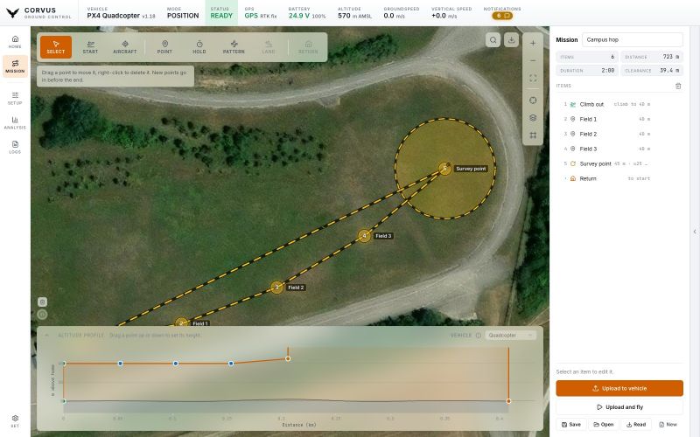Click READY status indicator
Screen dimensions: 700x437
coord(221,13)
